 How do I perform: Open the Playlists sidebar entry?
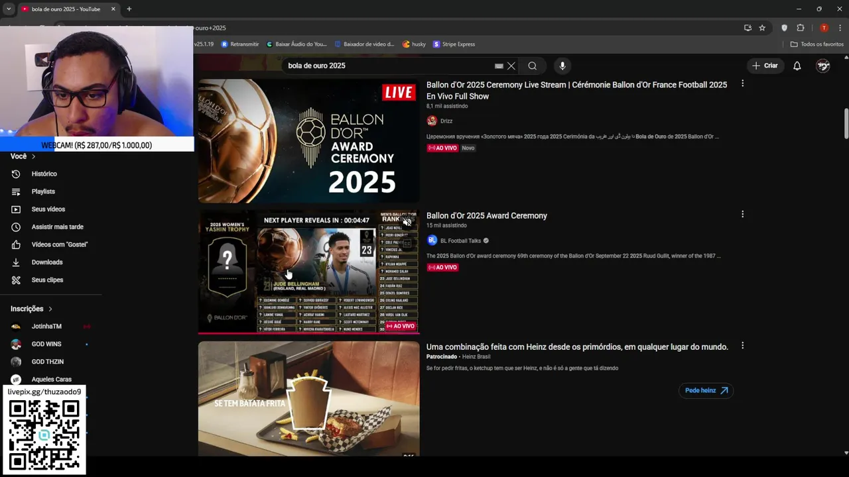coord(43,191)
